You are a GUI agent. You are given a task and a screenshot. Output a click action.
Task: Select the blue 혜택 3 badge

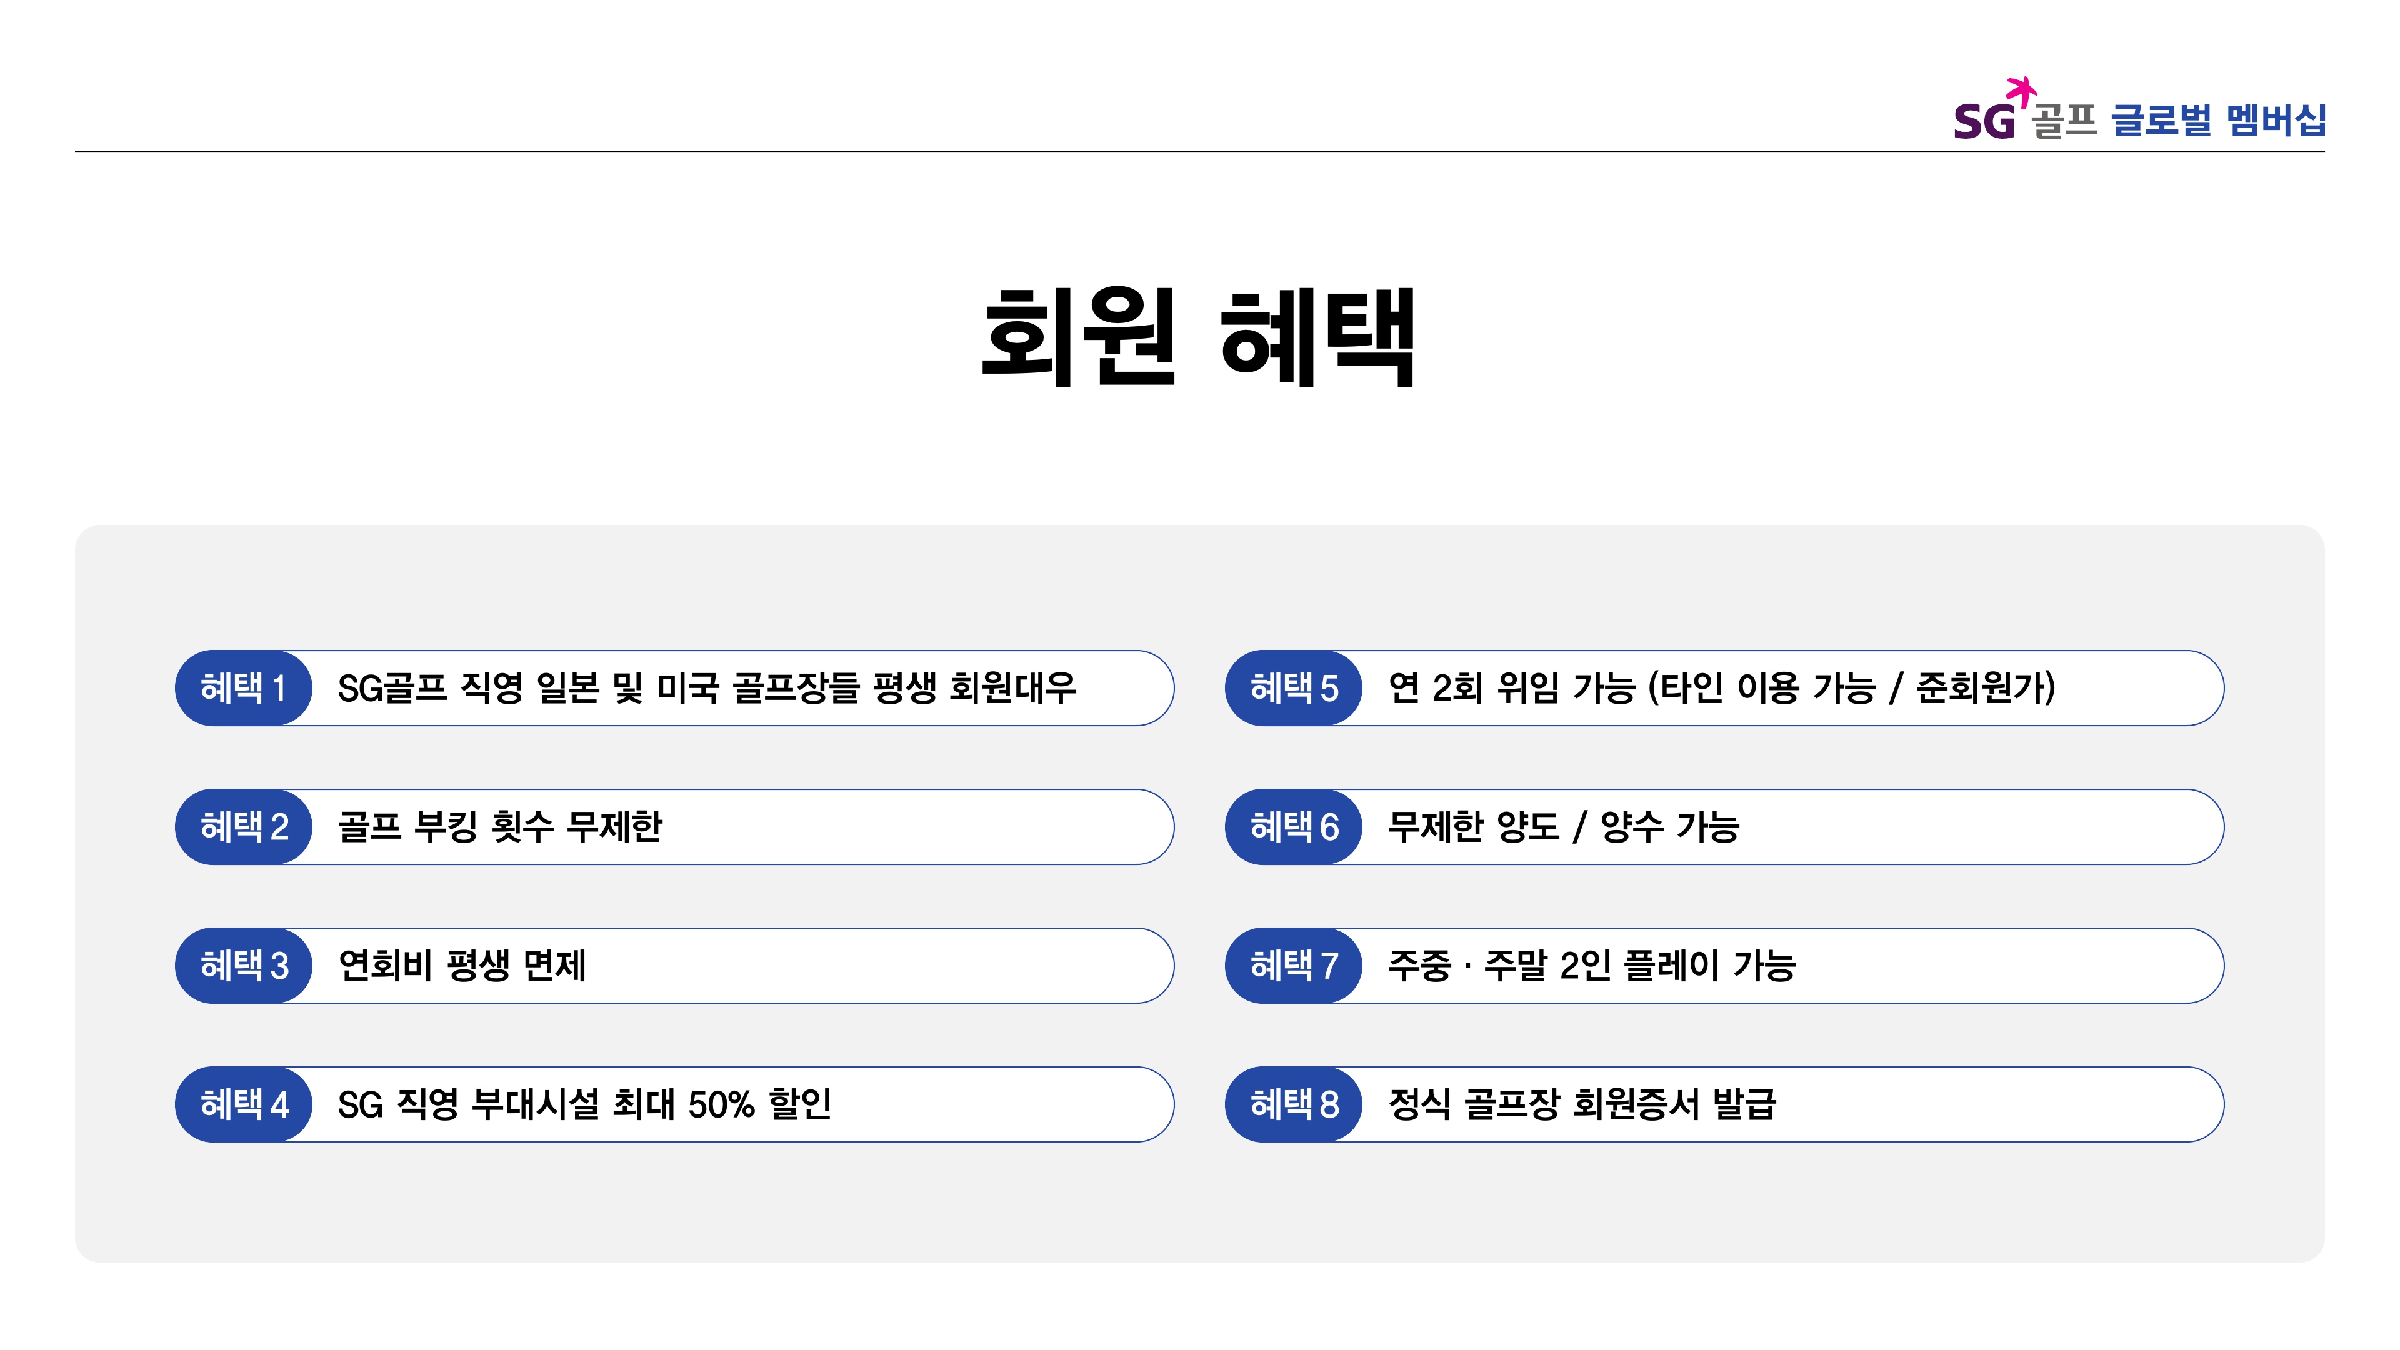(x=243, y=966)
